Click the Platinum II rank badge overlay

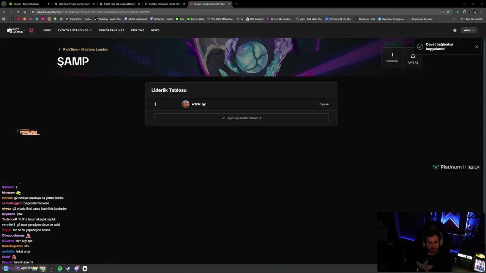coord(456,167)
